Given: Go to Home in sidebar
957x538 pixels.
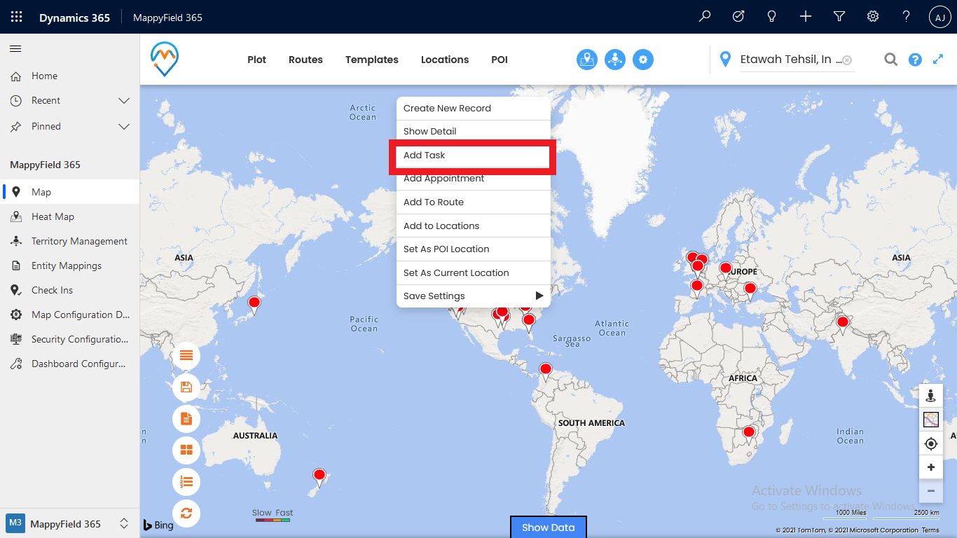Looking at the screenshot, I should click(69, 76).
